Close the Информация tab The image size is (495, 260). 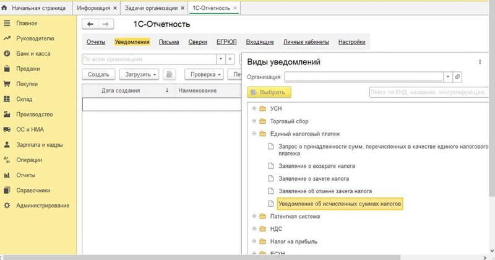pyautogui.click(x=115, y=8)
